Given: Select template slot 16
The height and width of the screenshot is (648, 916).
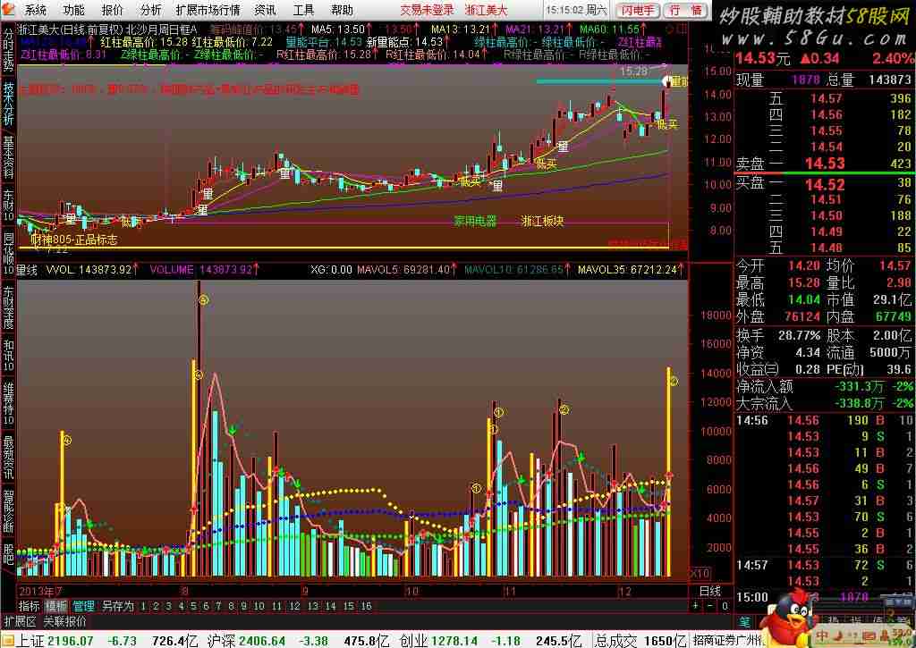Looking at the screenshot, I should coord(366,606).
